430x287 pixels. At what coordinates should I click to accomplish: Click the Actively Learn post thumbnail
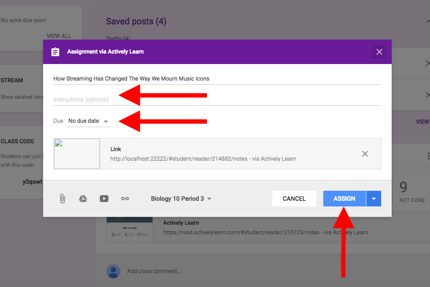[x=129, y=230]
